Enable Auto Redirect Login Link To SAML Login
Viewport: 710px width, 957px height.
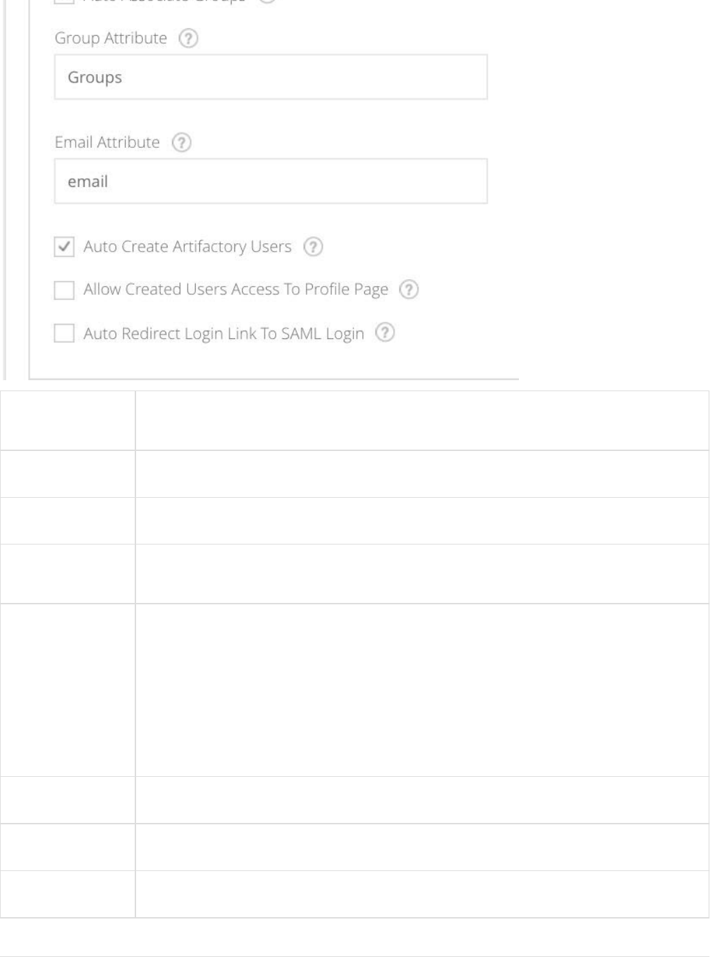[64, 333]
